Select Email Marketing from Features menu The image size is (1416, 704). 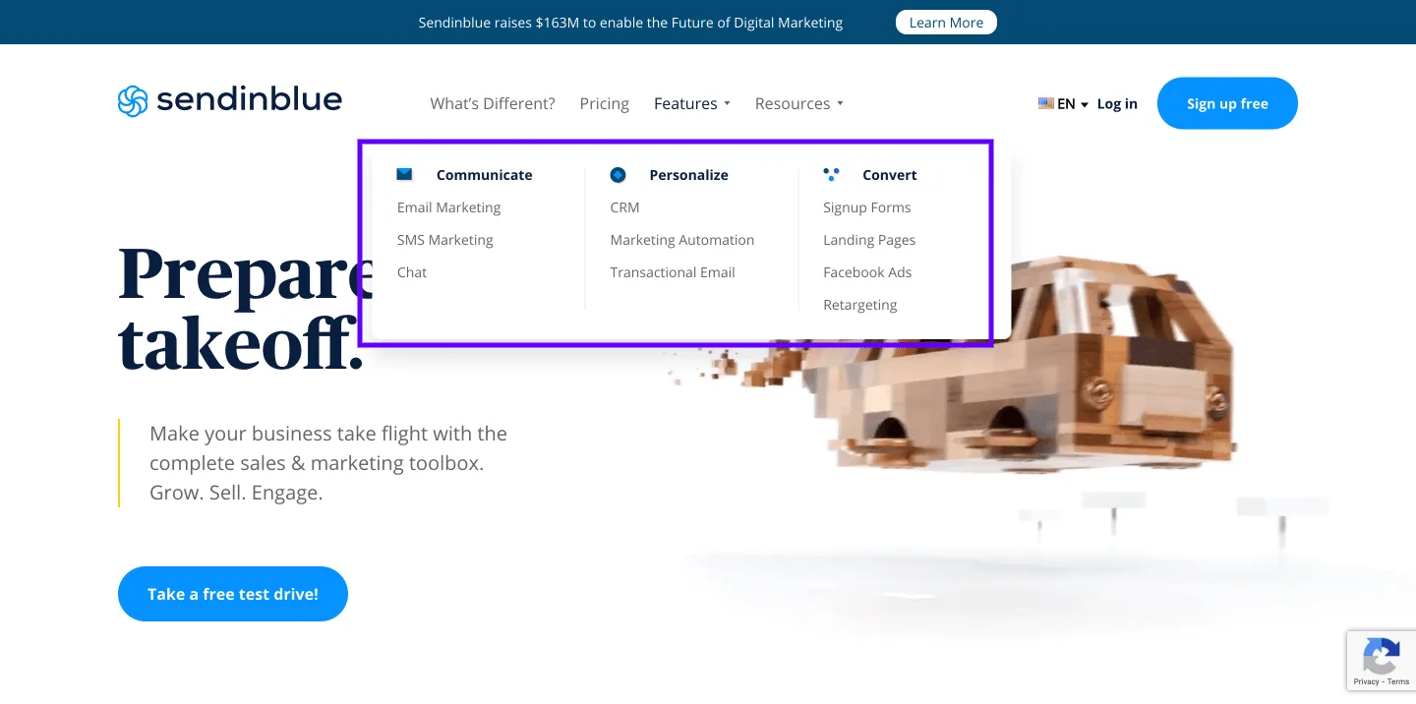(448, 207)
